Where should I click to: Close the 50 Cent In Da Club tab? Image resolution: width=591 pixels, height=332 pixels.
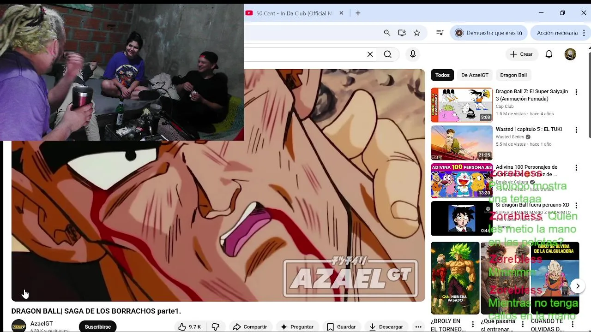(341, 13)
